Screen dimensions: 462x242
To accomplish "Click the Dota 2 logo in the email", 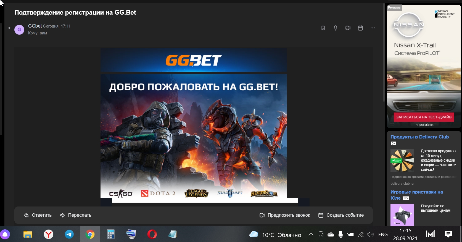I will click(158, 194).
